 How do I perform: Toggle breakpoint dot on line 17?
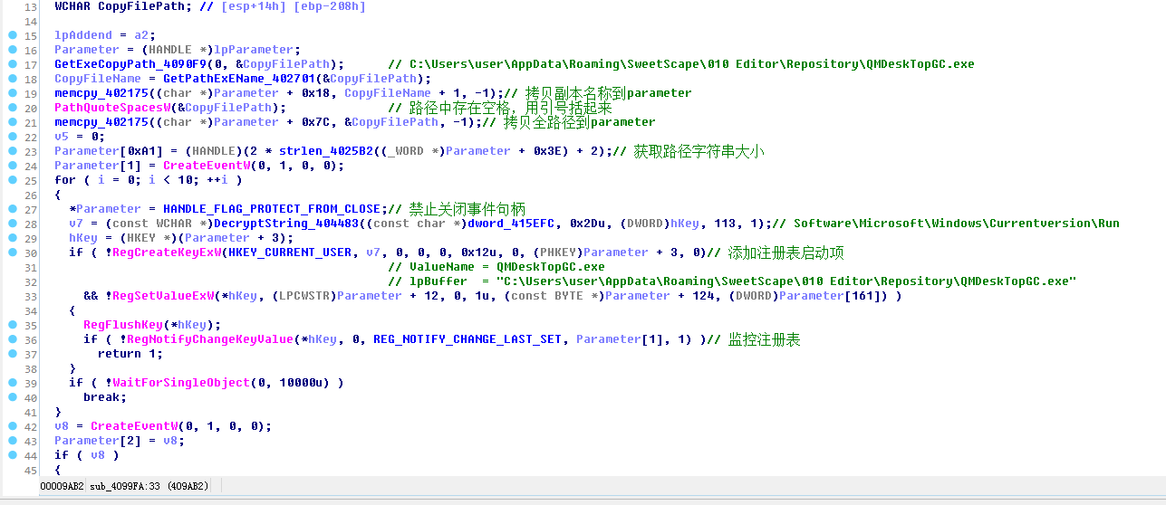(x=13, y=64)
